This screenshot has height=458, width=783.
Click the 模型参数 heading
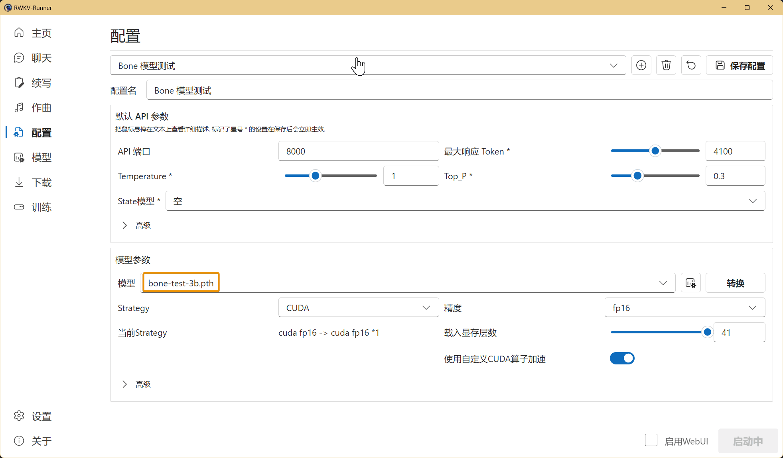coord(133,260)
